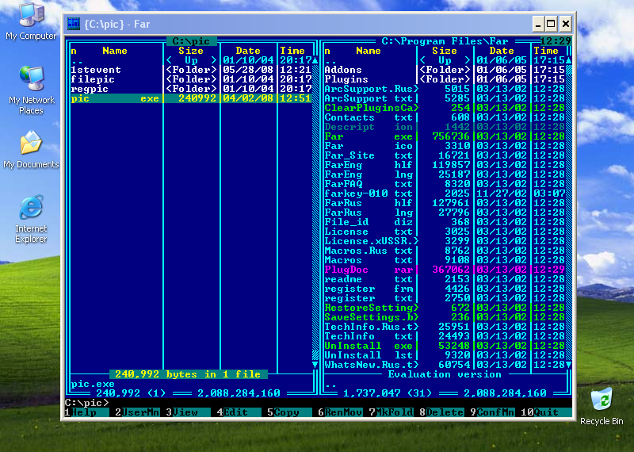This screenshot has height=452, width=634.
Task: Select SaveSettings.b file row
Action: click(x=445, y=317)
